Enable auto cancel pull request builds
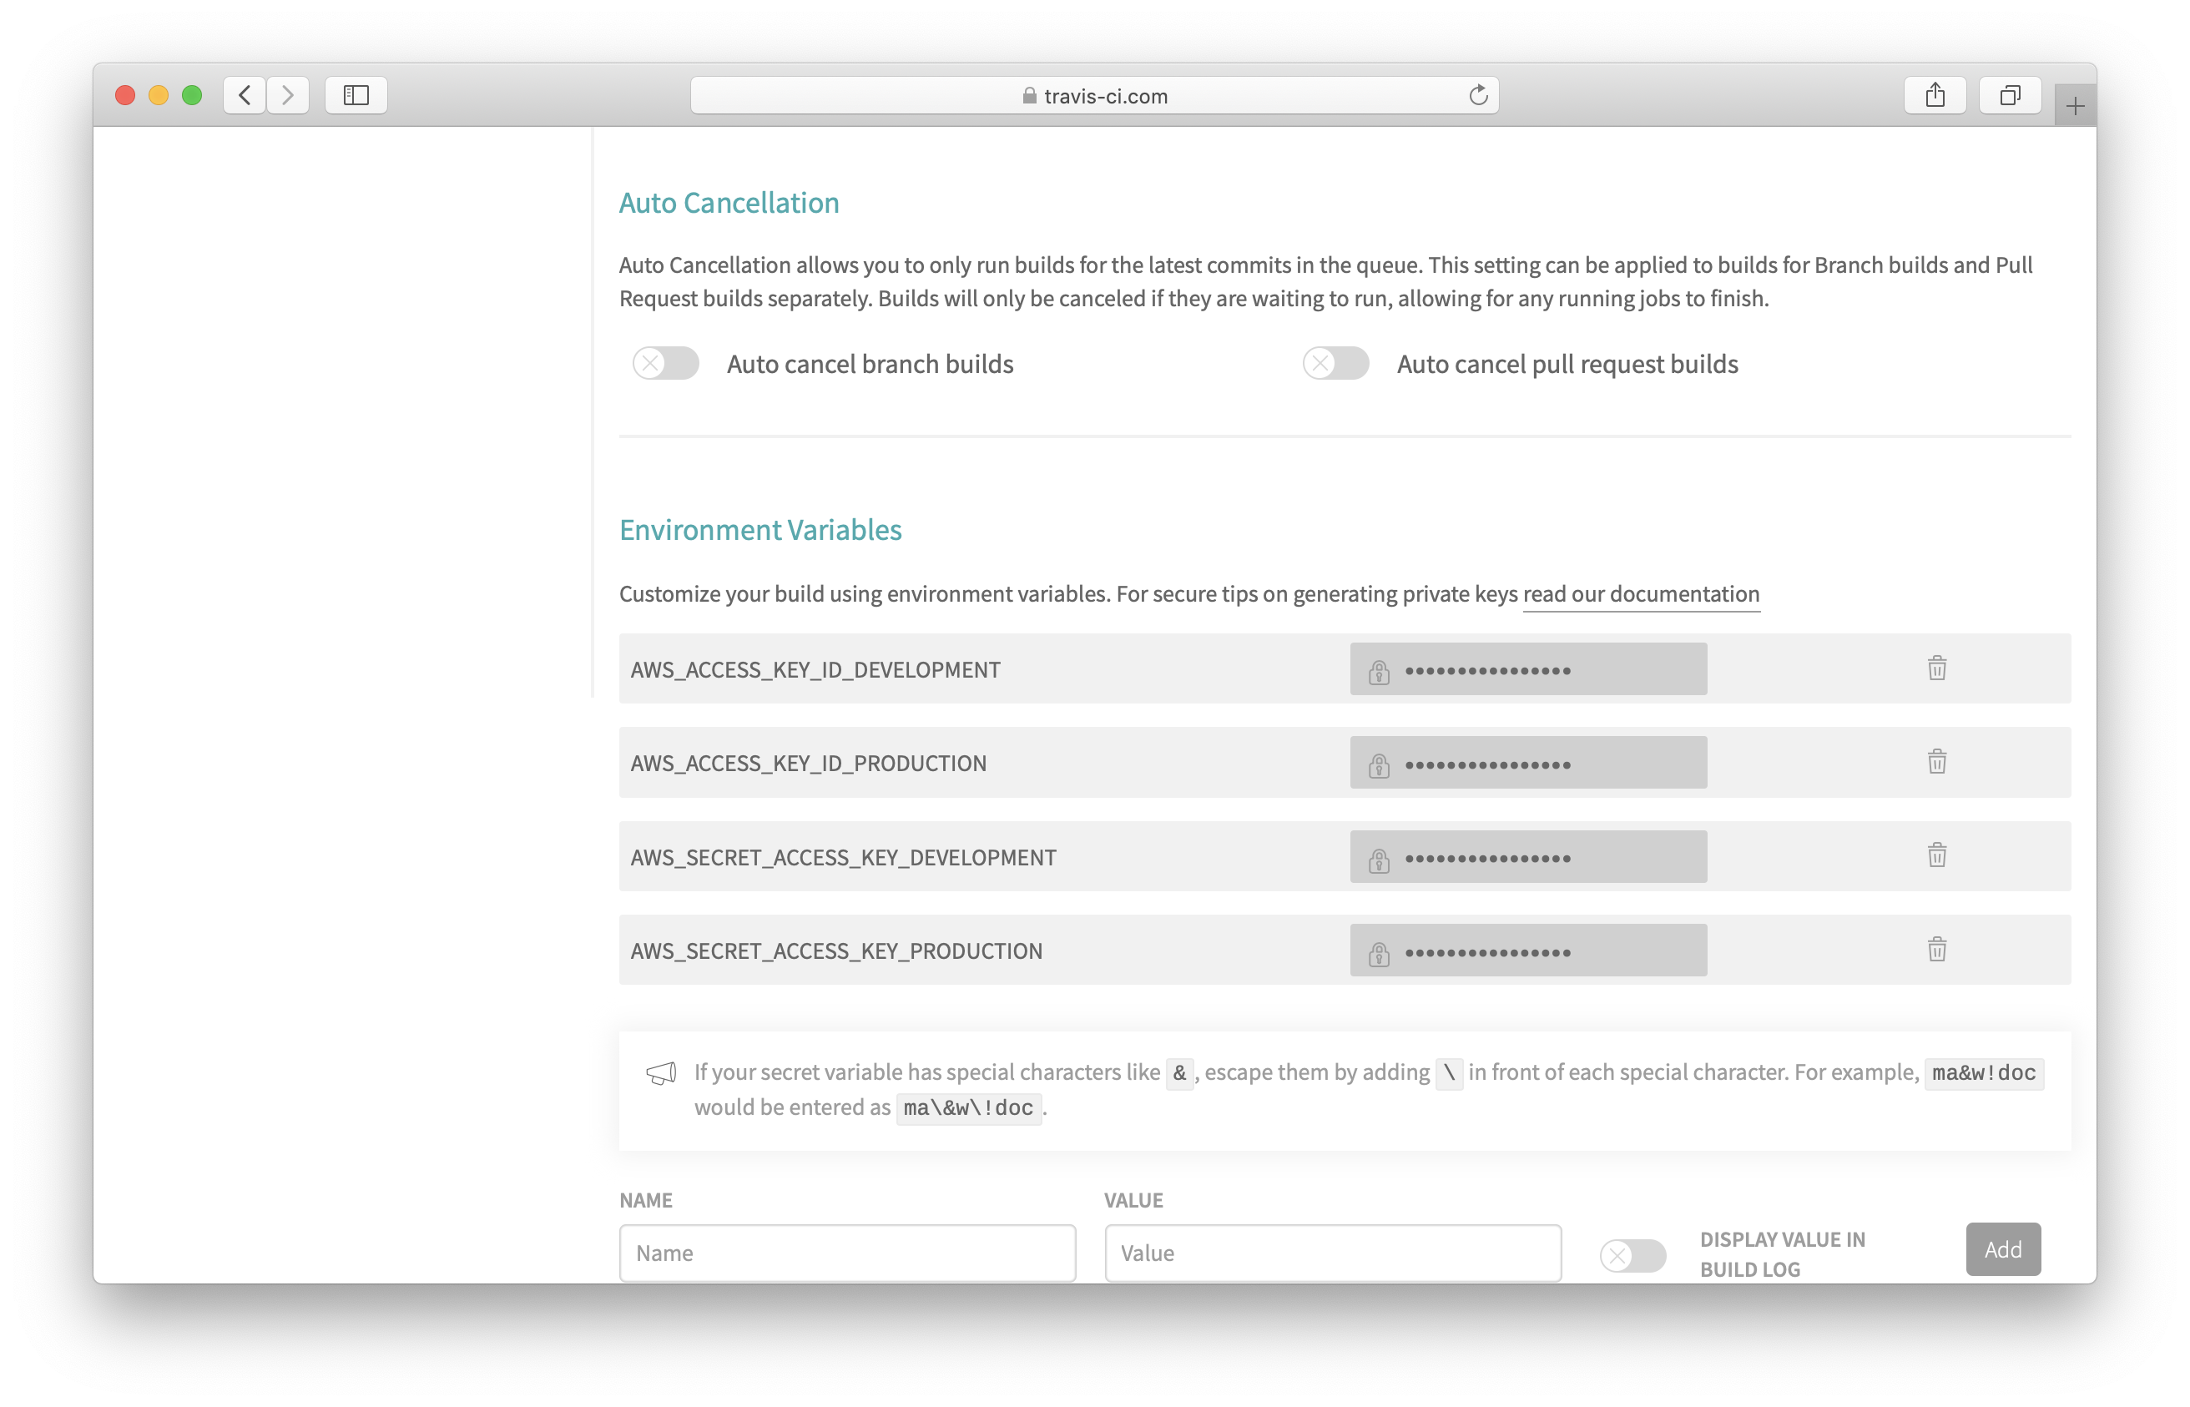 pos(1335,364)
